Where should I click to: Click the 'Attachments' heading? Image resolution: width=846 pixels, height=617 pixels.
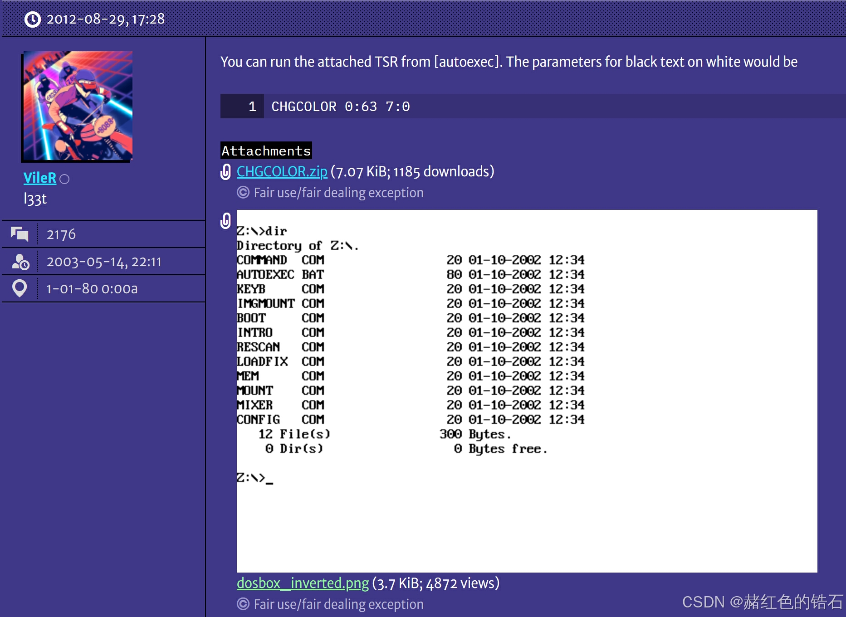[x=266, y=151]
